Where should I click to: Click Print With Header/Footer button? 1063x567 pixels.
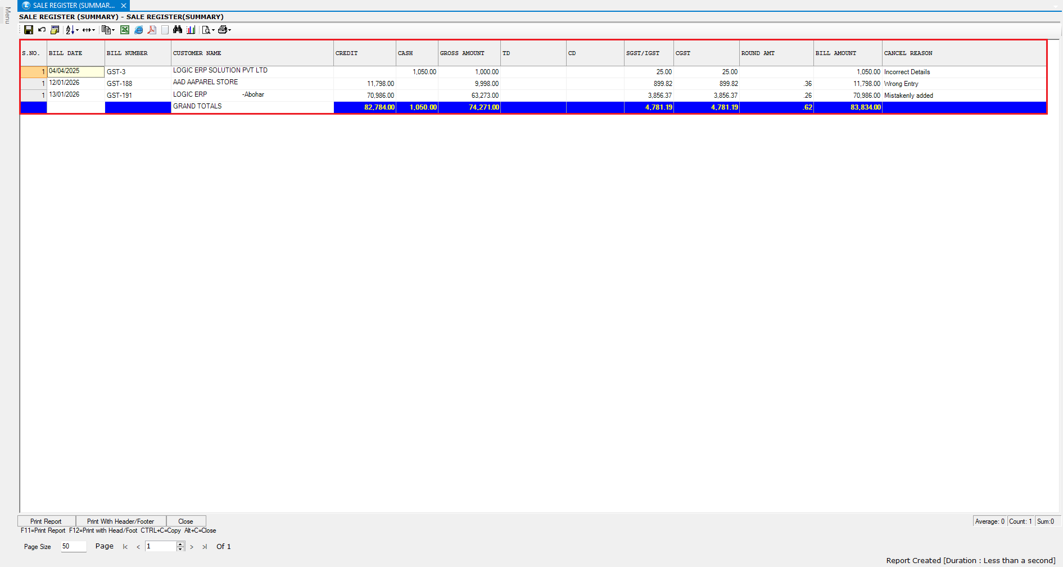click(x=120, y=521)
